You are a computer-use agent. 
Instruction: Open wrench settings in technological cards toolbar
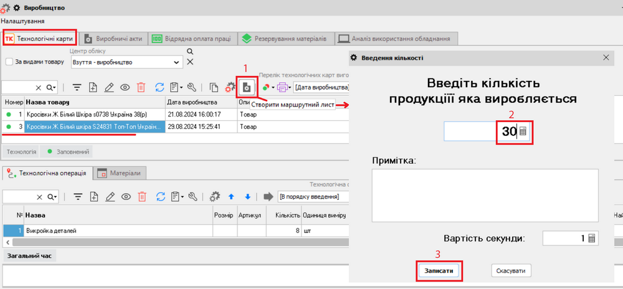pos(191,87)
